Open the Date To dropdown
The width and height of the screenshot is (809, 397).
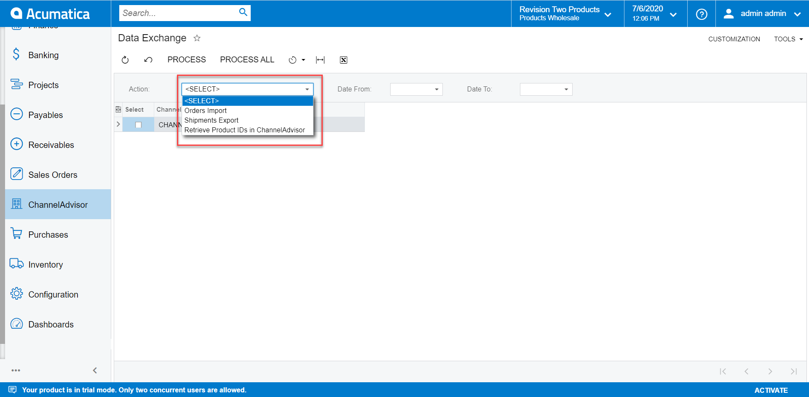pyautogui.click(x=566, y=89)
